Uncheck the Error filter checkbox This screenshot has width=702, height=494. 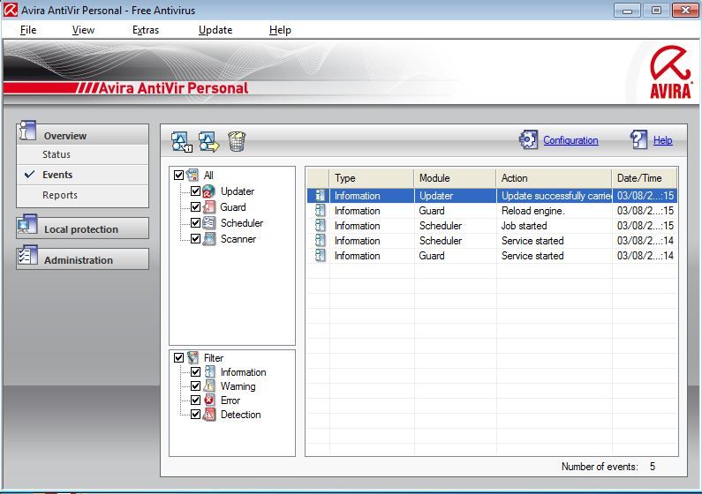196,400
